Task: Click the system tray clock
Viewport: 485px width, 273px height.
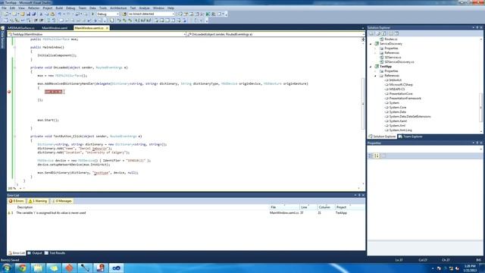Action: point(470,268)
